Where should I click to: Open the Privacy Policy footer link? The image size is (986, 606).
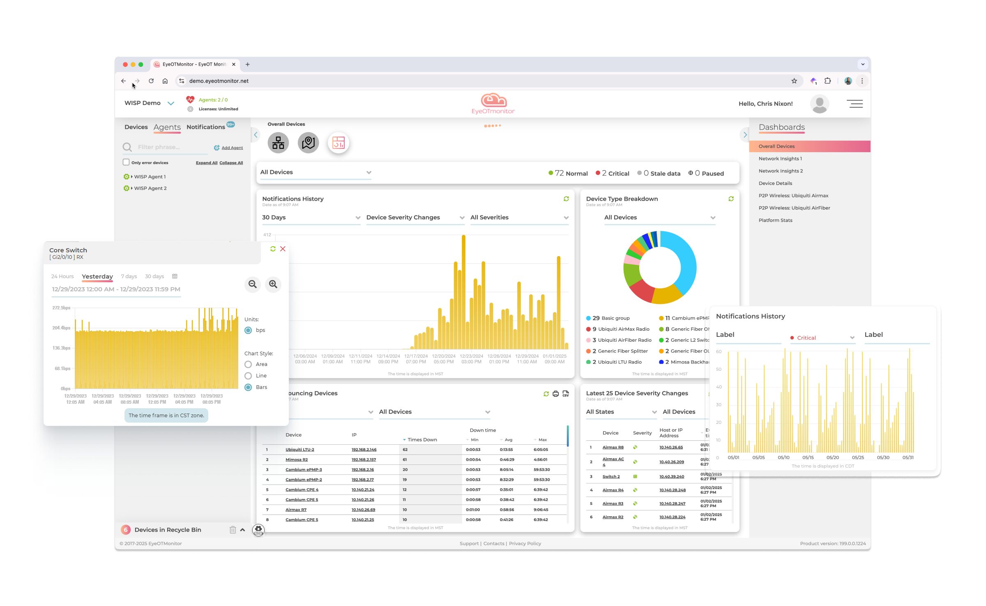pos(525,544)
